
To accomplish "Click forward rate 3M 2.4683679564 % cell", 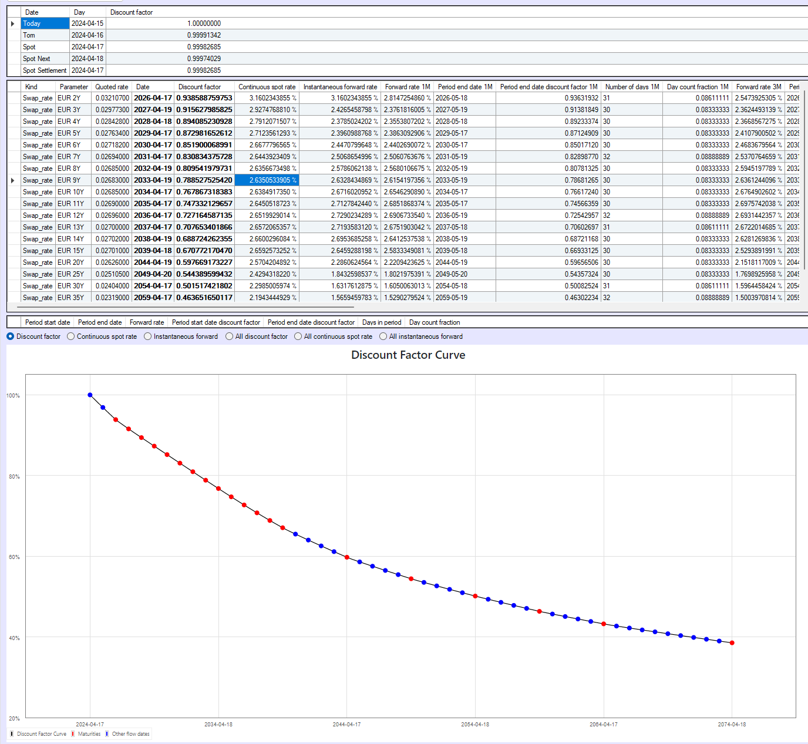I will tap(759, 145).
